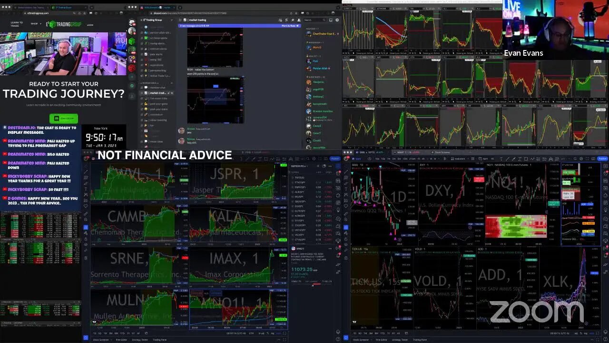Open Trading Panel tab in QQQ window
This screenshot has height=343, width=609.
420,340
